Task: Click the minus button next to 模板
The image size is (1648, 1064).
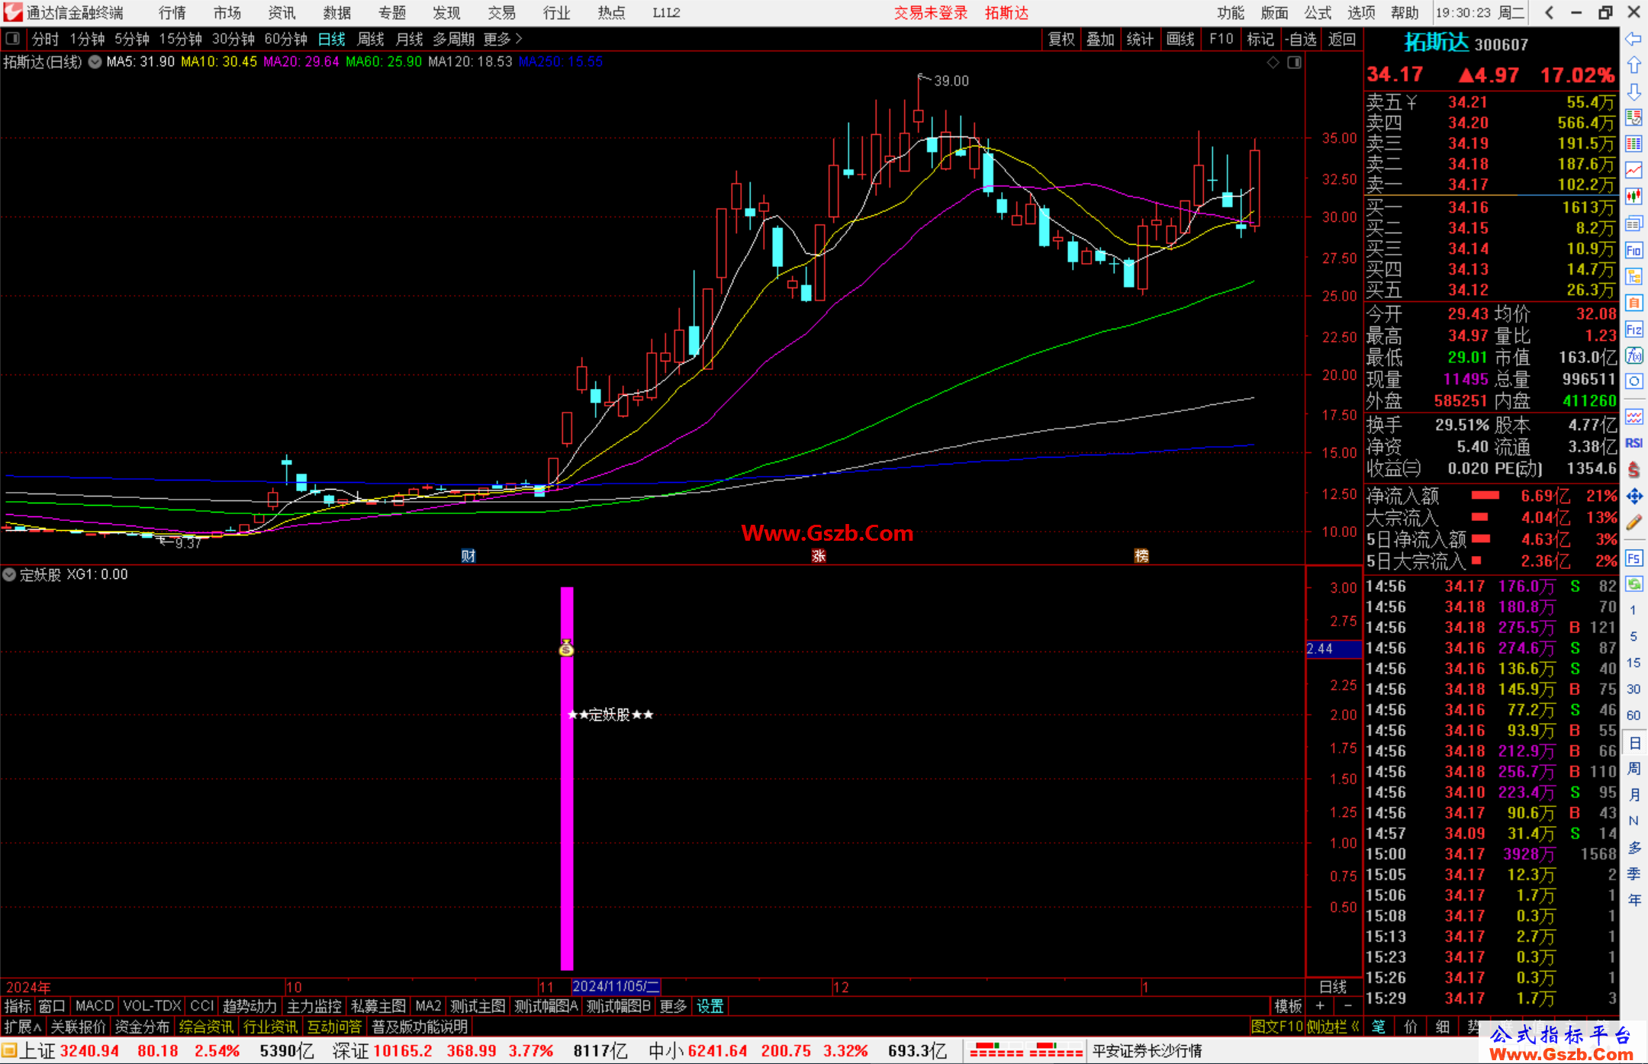Action: 1347,1007
